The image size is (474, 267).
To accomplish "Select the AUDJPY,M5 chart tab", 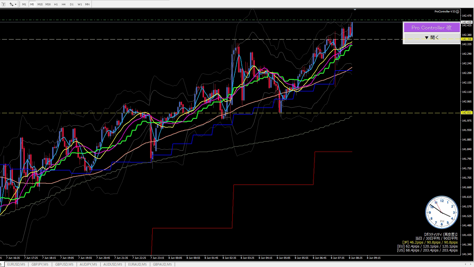I will point(88,264).
